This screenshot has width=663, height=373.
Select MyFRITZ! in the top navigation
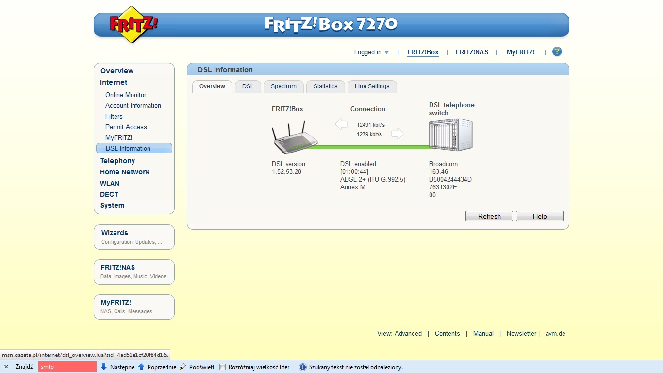click(x=521, y=52)
